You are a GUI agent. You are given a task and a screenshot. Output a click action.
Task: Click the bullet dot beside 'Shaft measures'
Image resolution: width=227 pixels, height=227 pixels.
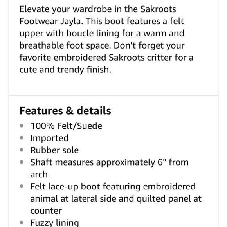[22, 162]
